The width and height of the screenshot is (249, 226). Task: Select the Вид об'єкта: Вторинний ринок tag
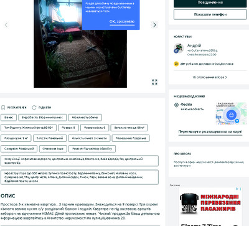42,118
